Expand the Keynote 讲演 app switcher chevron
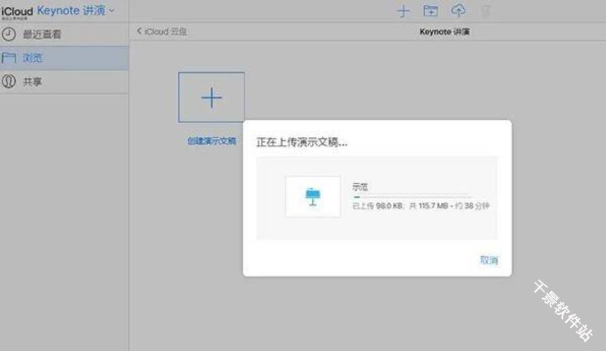This screenshot has height=351, width=606. pos(112,11)
